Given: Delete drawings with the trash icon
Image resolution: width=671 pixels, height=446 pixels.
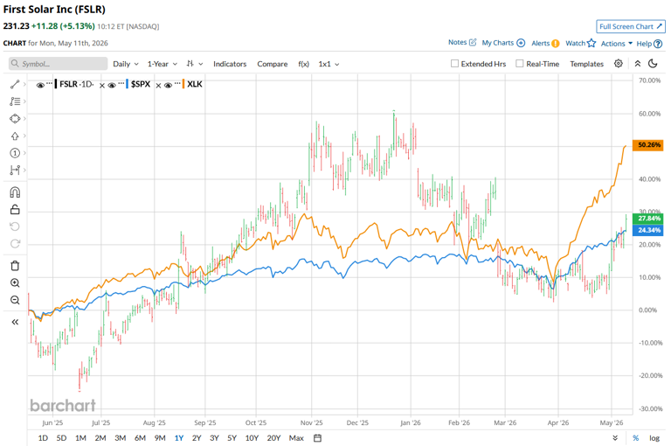Looking at the screenshot, I should [15, 266].
